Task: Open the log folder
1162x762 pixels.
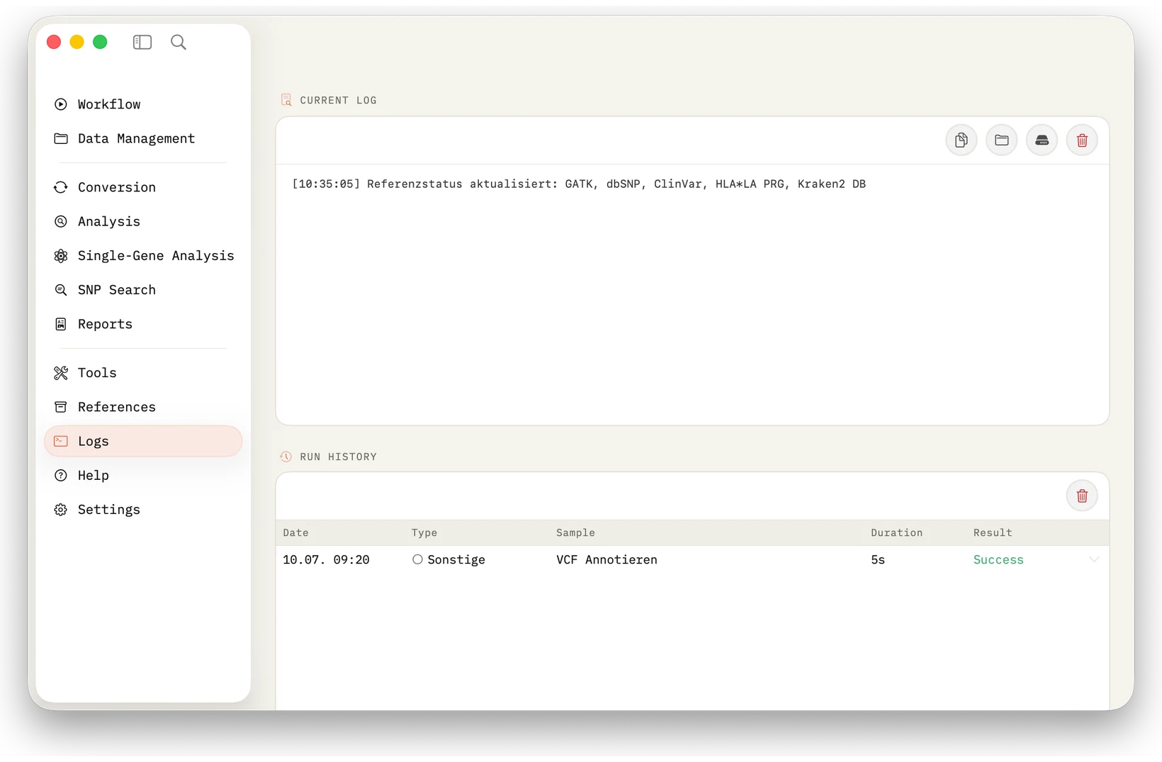Action: (x=1002, y=140)
